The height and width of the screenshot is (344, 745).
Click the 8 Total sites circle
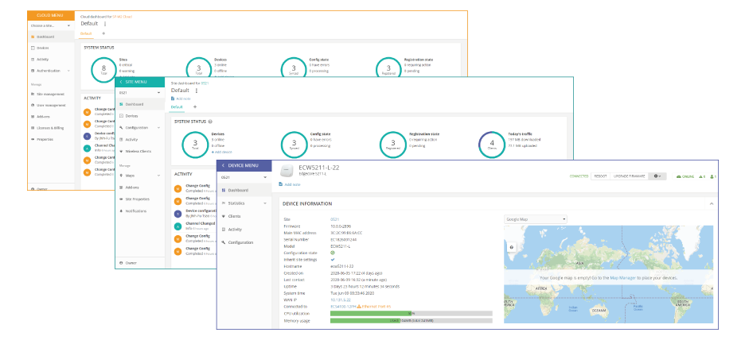point(103,69)
